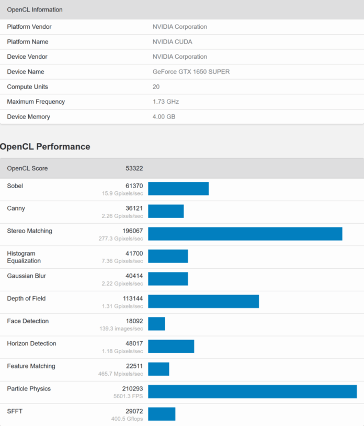Select the Compute Units value 20
Image resolution: width=364 pixels, height=426 pixels.
[156, 86]
